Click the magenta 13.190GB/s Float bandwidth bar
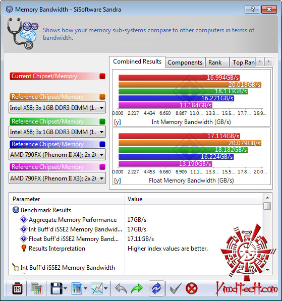Viewport: 282px width, 301px height. 165,164
